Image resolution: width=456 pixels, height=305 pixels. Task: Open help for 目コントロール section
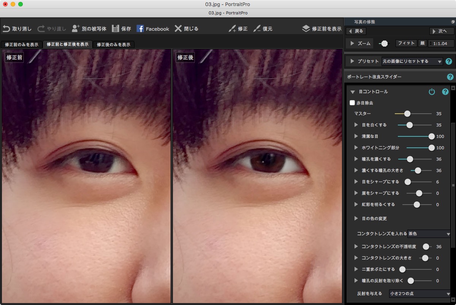pyautogui.click(x=445, y=92)
